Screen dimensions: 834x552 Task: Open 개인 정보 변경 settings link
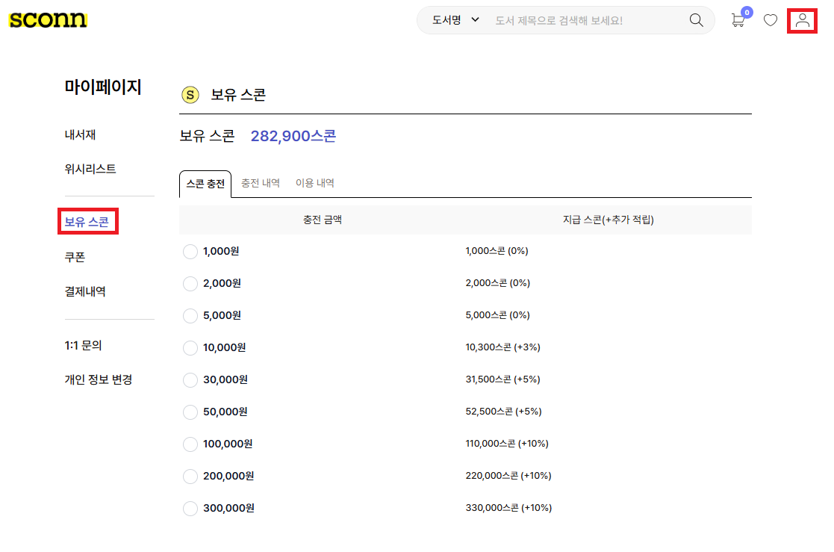click(x=98, y=380)
